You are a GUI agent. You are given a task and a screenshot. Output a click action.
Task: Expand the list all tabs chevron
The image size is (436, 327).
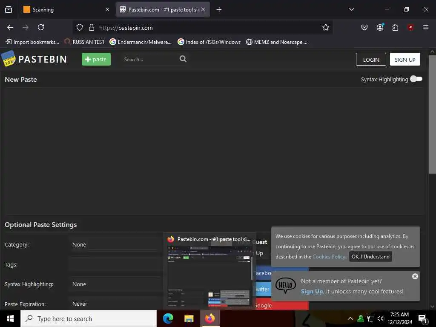[x=351, y=9]
